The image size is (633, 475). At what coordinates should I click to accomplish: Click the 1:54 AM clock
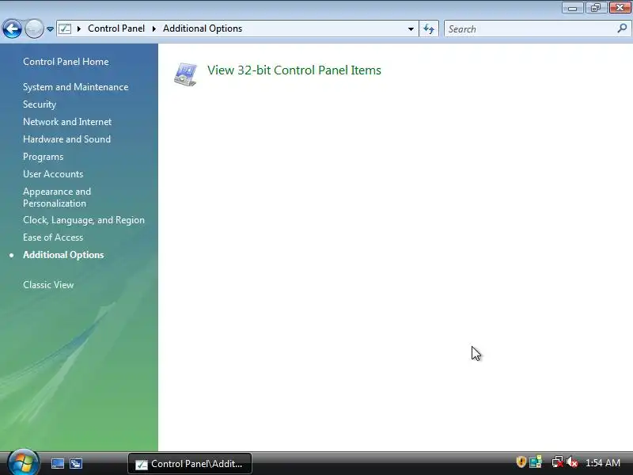(x=603, y=463)
